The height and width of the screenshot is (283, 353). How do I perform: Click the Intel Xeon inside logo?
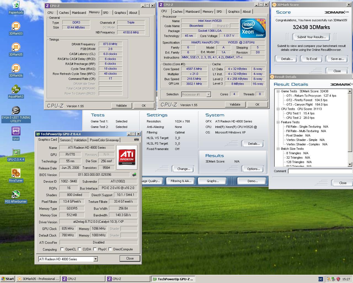point(253,28)
